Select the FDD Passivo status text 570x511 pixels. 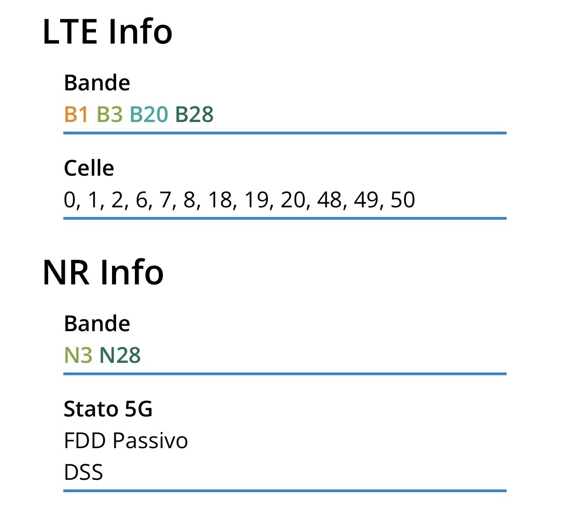(126, 441)
